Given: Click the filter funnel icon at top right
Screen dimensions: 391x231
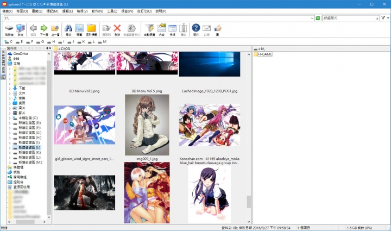Looking at the screenshot, I should click(383, 18).
